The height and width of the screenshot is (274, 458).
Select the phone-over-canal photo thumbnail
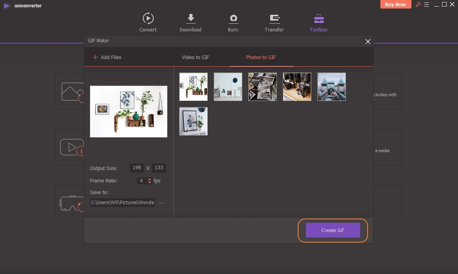tap(331, 87)
